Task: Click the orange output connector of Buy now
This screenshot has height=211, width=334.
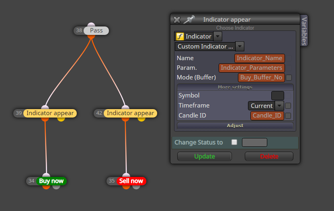Action: (46, 187)
